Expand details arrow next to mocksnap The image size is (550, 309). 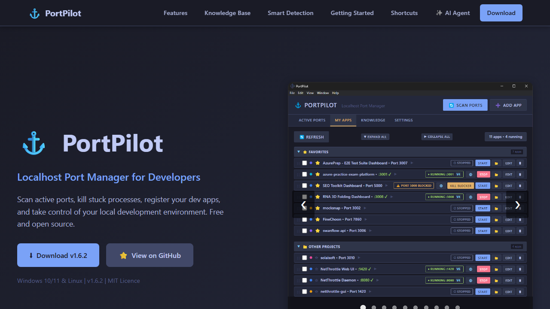coord(364,208)
